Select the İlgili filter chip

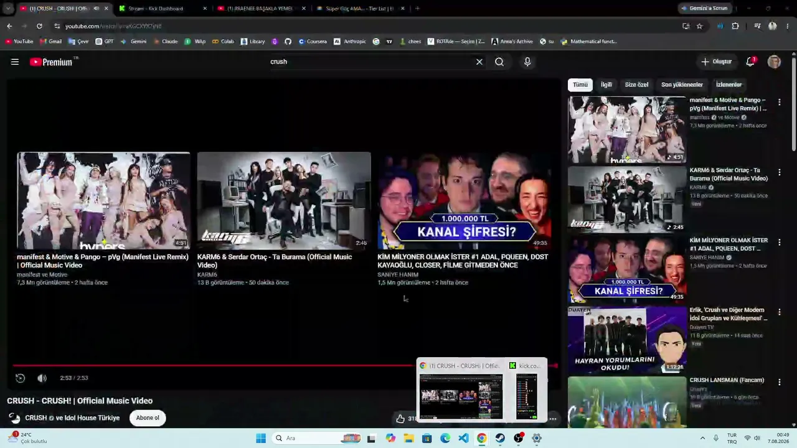coord(606,85)
